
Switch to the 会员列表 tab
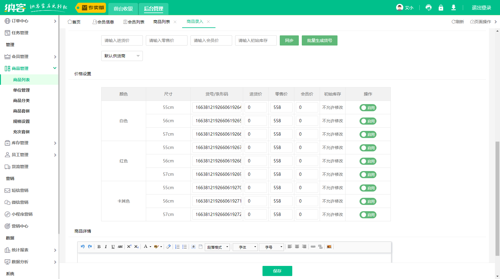134,22
